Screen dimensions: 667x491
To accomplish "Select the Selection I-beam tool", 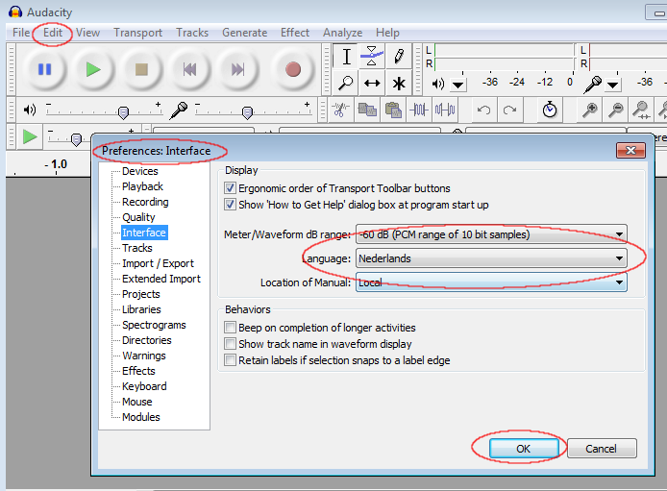I will tap(347, 57).
